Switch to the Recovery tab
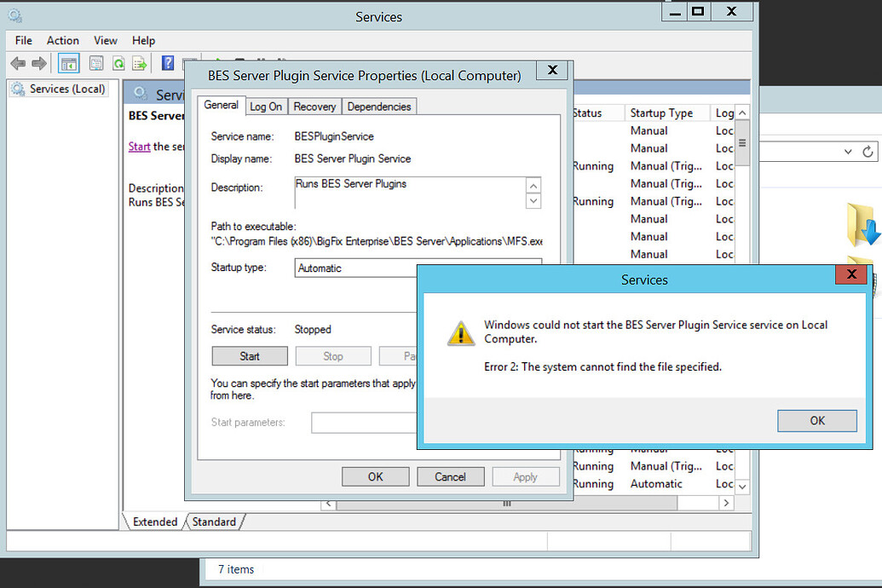The height and width of the screenshot is (588, 882). click(314, 107)
